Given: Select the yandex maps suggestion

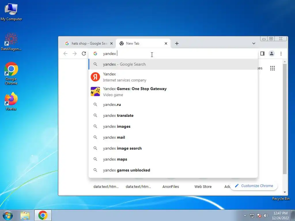Looking at the screenshot, I should click(173, 159).
